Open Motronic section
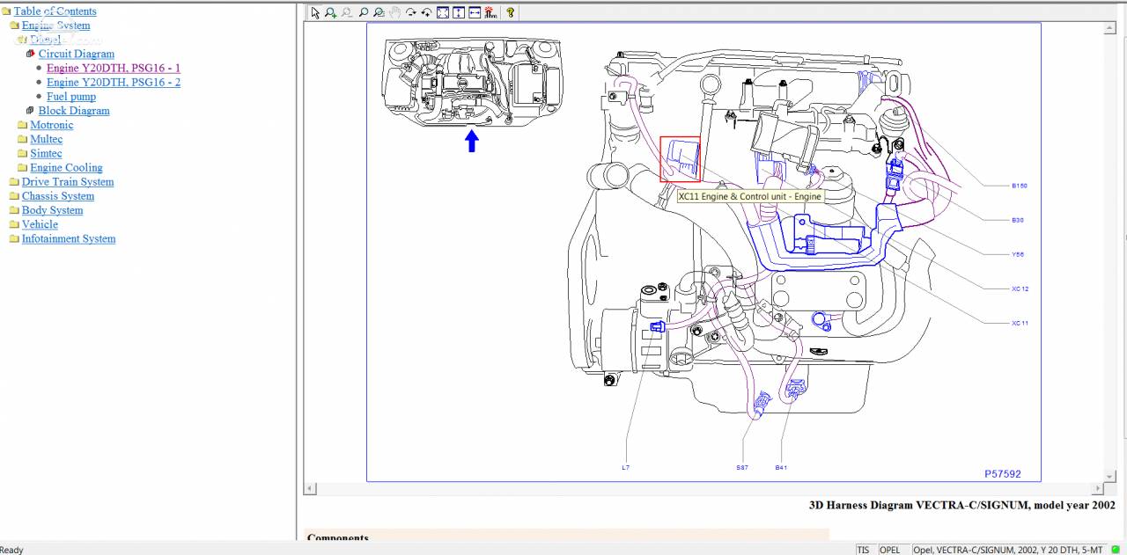 click(52, 125)
